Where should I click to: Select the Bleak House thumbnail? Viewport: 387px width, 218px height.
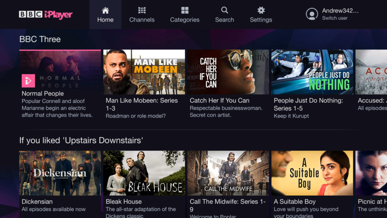pos(144,173)
